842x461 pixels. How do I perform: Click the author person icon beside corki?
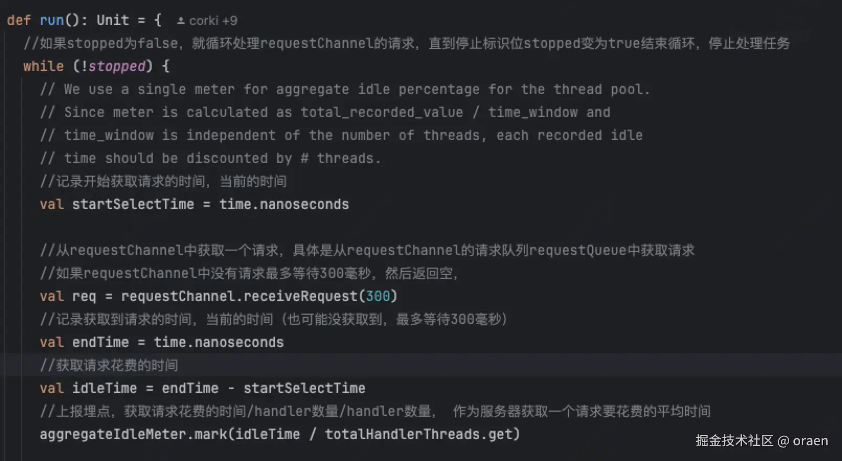tap(180, 21)
